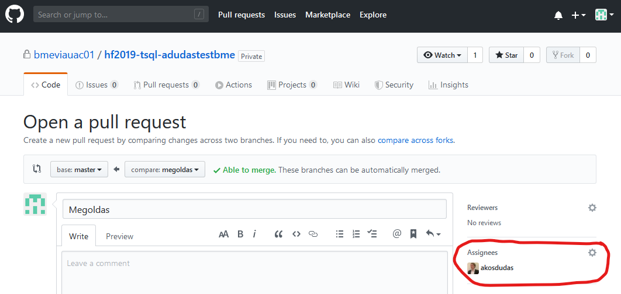
Task: Click the stargazers count 0
Action: 532,55
